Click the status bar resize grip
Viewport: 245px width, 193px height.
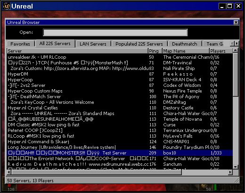(x=236, y=180)
